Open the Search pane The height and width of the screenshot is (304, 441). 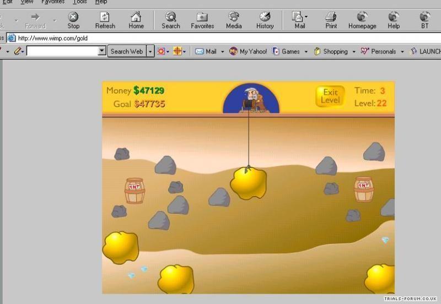click(x=171, y=20)
